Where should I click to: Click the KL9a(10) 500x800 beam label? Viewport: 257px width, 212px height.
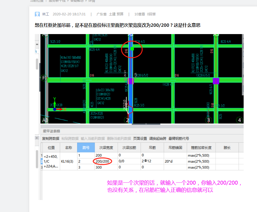71,58
